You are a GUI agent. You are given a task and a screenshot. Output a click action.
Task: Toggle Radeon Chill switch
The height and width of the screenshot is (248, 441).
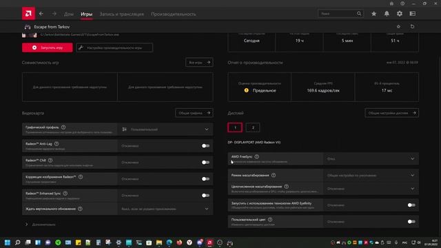point(205,163)
